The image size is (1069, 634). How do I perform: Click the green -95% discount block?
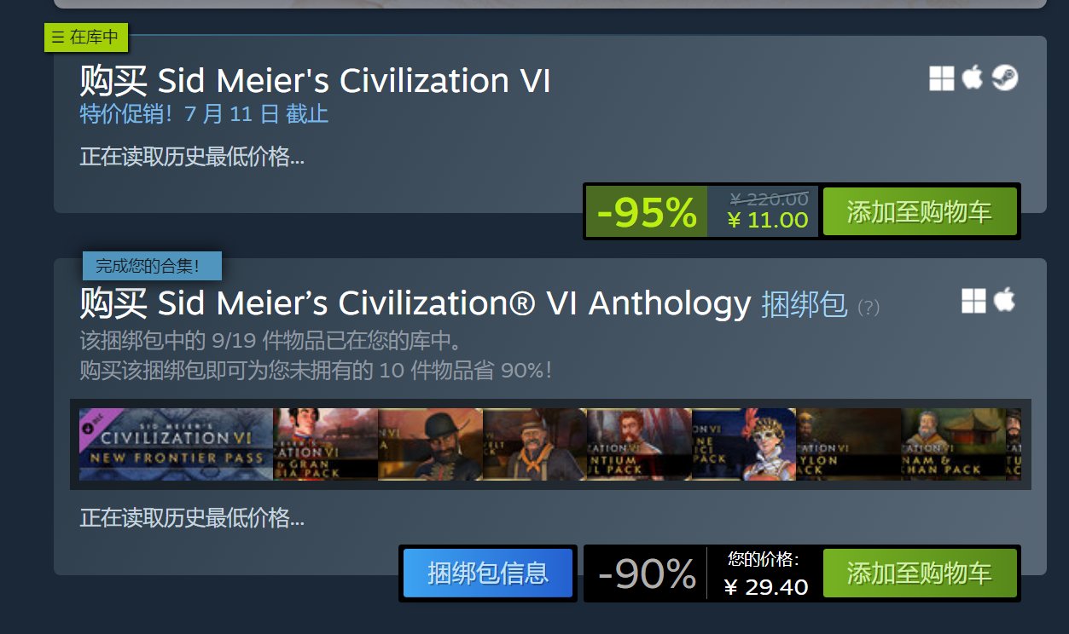click(647, 212)
